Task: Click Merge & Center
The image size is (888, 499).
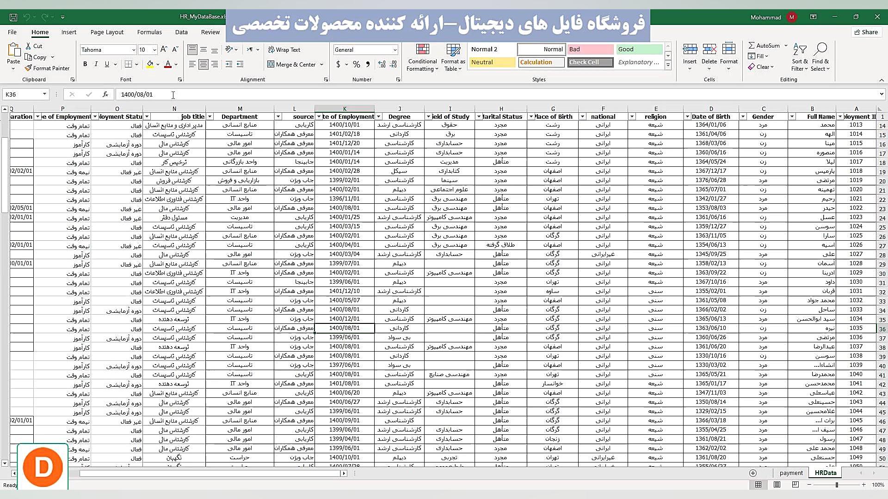Action: tap(291, 65)
